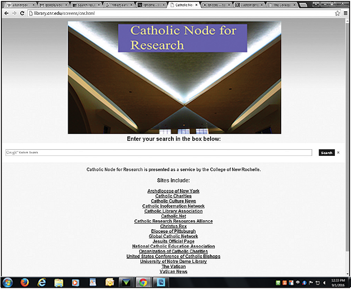Open the Chrome hamburger menu

[x=346, y=14]
